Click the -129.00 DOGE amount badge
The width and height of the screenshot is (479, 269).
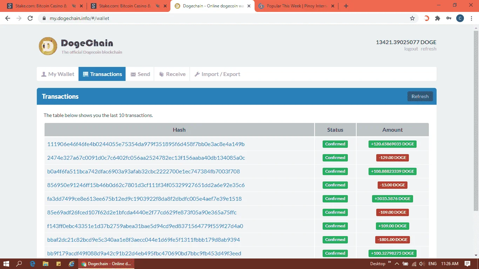tap(392, 158)
